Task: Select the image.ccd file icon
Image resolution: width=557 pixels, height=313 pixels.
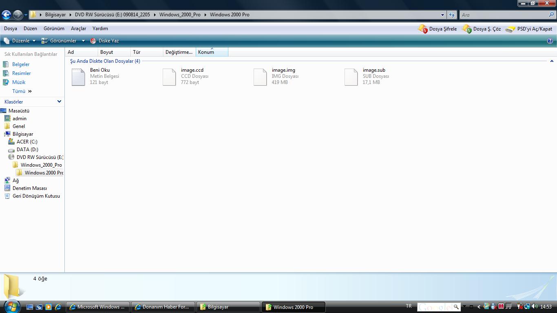Action: coord(169,77)
